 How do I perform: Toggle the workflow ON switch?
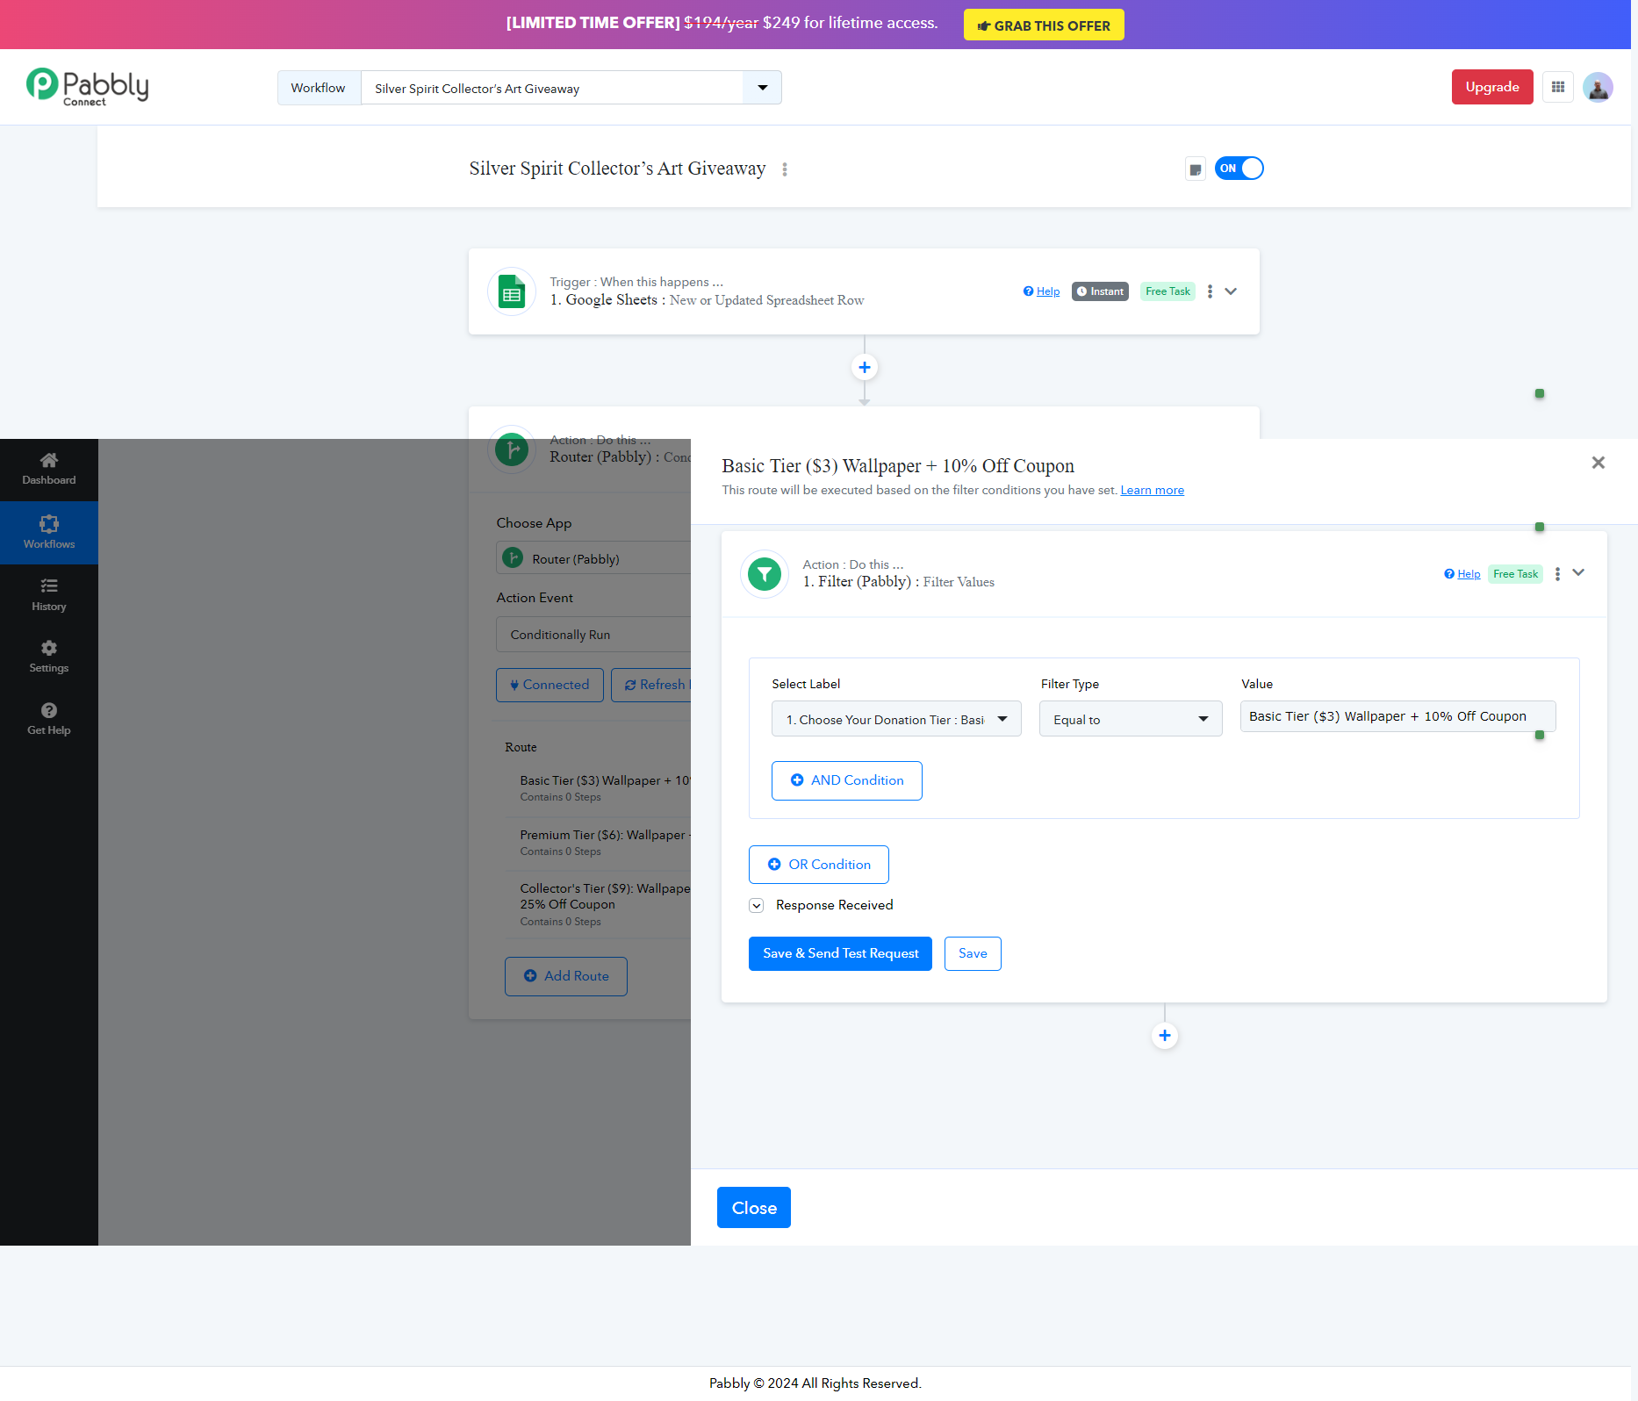pos(1239,169)
